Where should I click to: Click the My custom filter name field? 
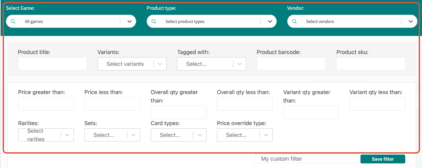coord(308,159)
